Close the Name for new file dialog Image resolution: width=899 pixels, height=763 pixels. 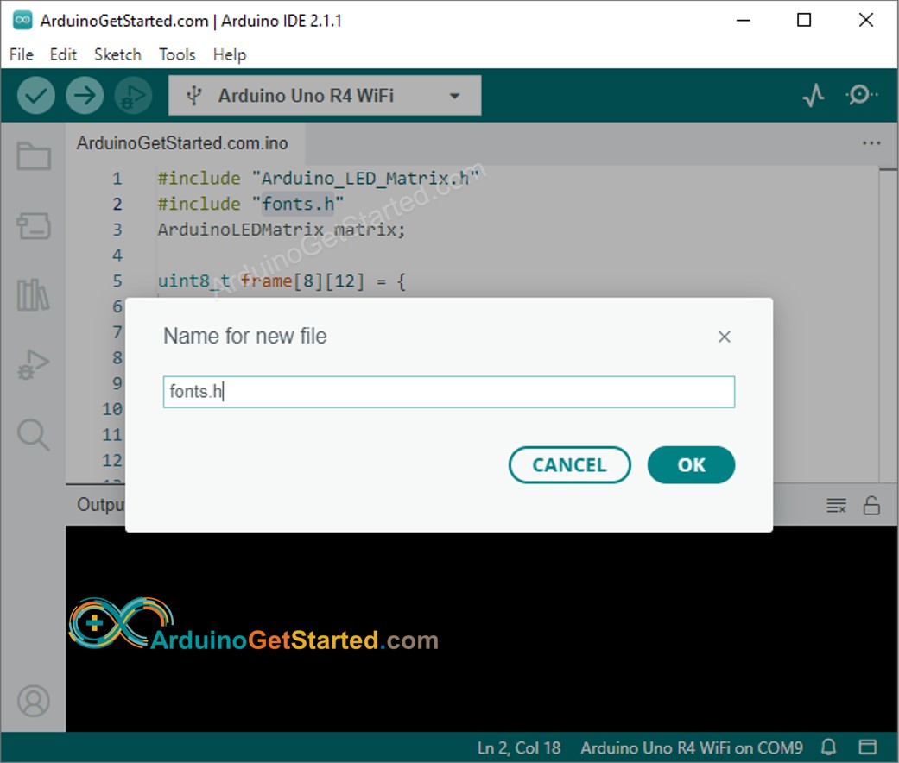pyautogui.click(x=725, y=337)
